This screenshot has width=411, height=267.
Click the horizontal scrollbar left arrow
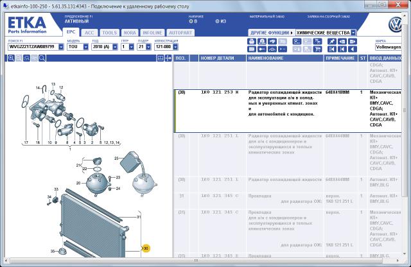point(6,261)
